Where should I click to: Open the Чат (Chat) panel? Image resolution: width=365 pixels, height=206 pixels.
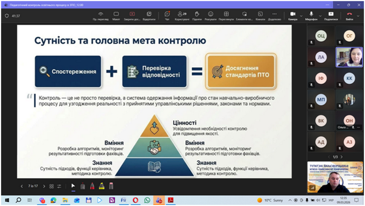[167, 16]
